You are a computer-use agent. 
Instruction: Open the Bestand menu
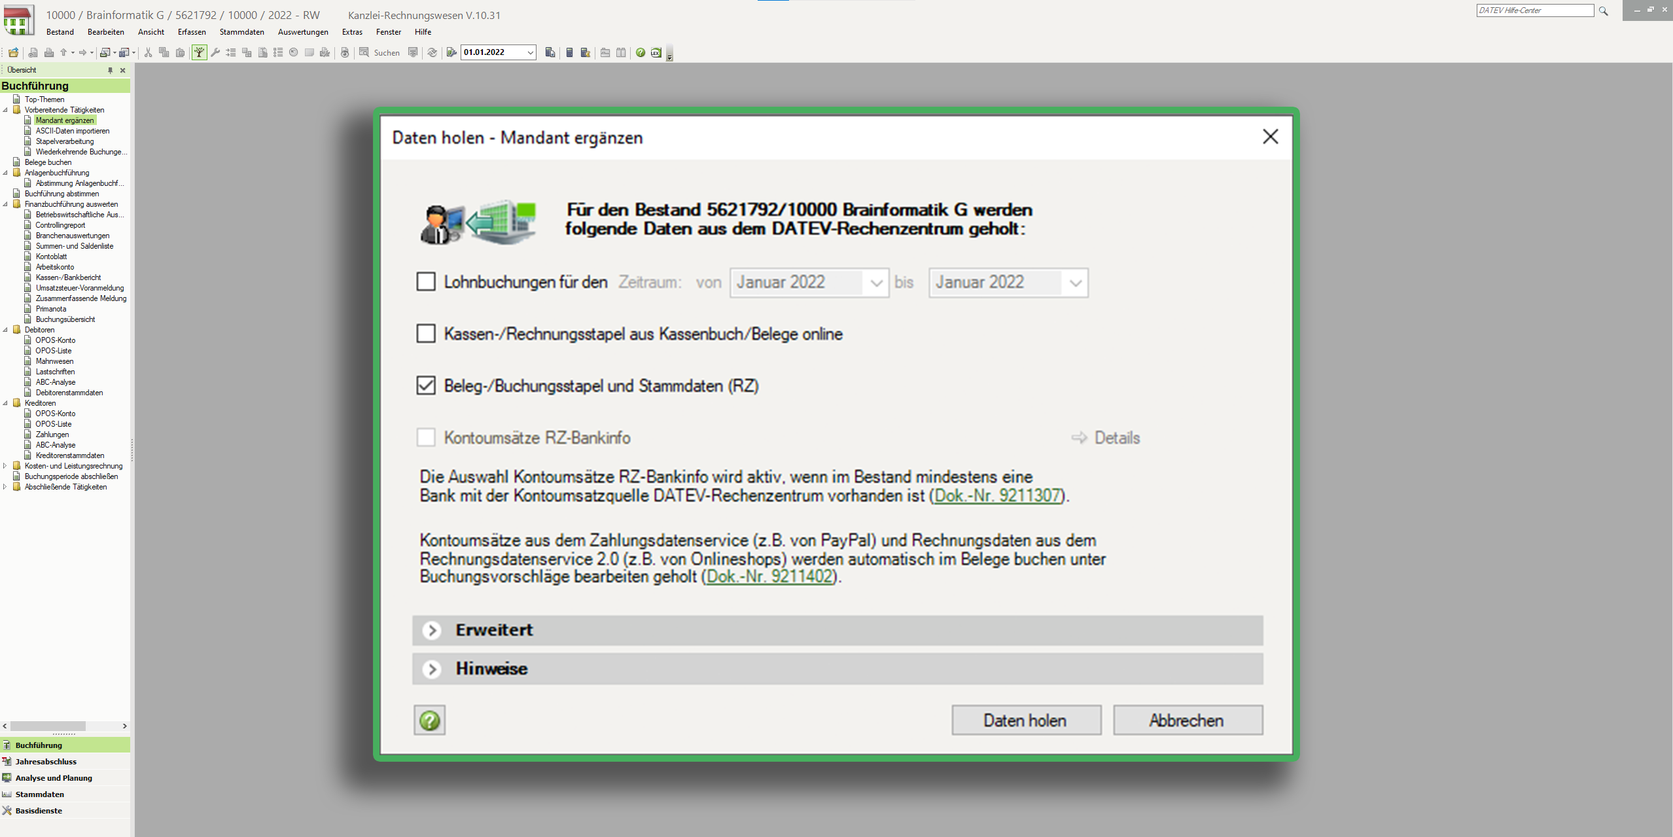(60, 32)
